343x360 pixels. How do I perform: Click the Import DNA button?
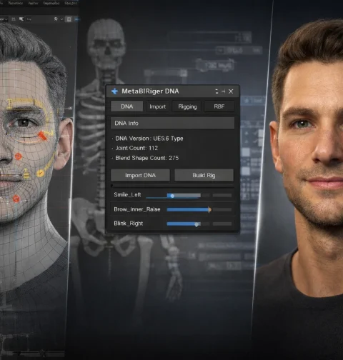(x=140, y=175)
